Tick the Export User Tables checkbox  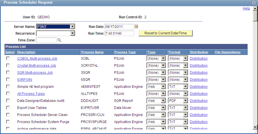coord(8,108)
